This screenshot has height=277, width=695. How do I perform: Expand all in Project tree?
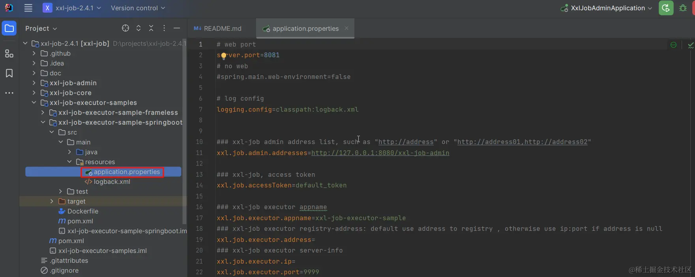(139, 28)
